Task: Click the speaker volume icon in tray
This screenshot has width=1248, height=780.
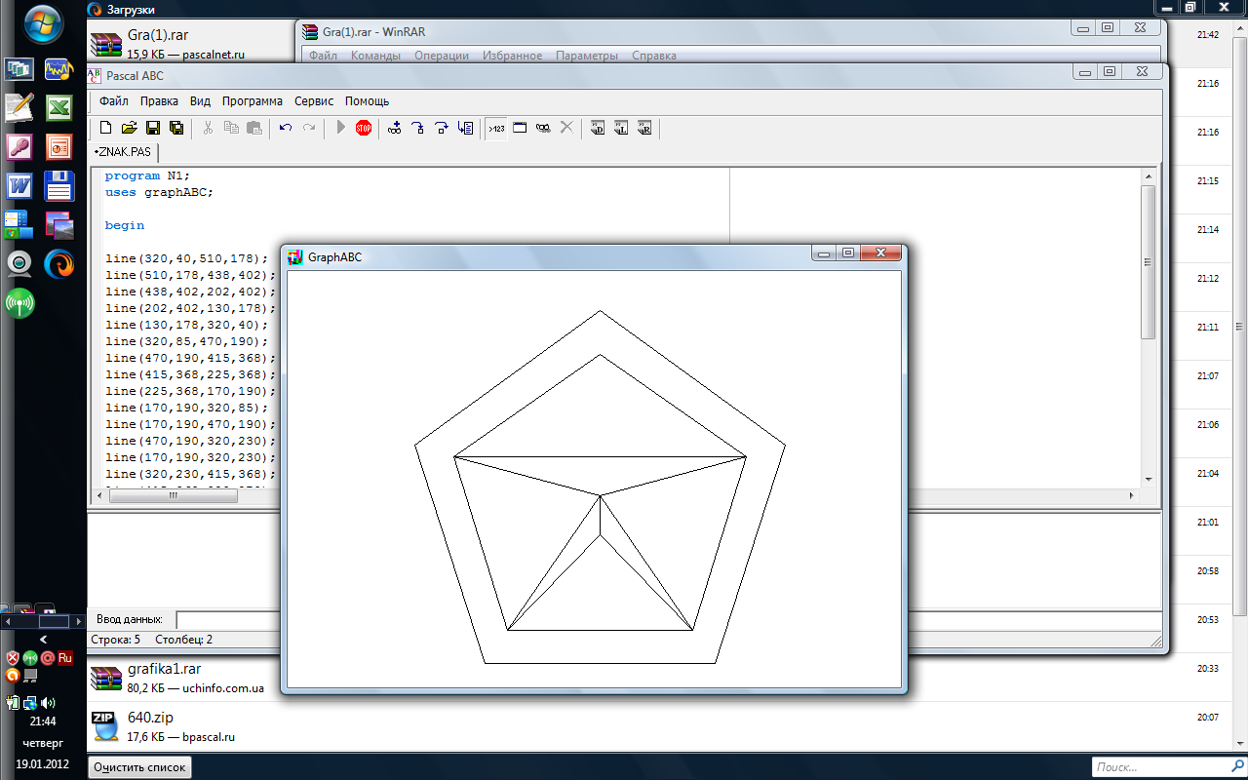Action: coord(49,702)
